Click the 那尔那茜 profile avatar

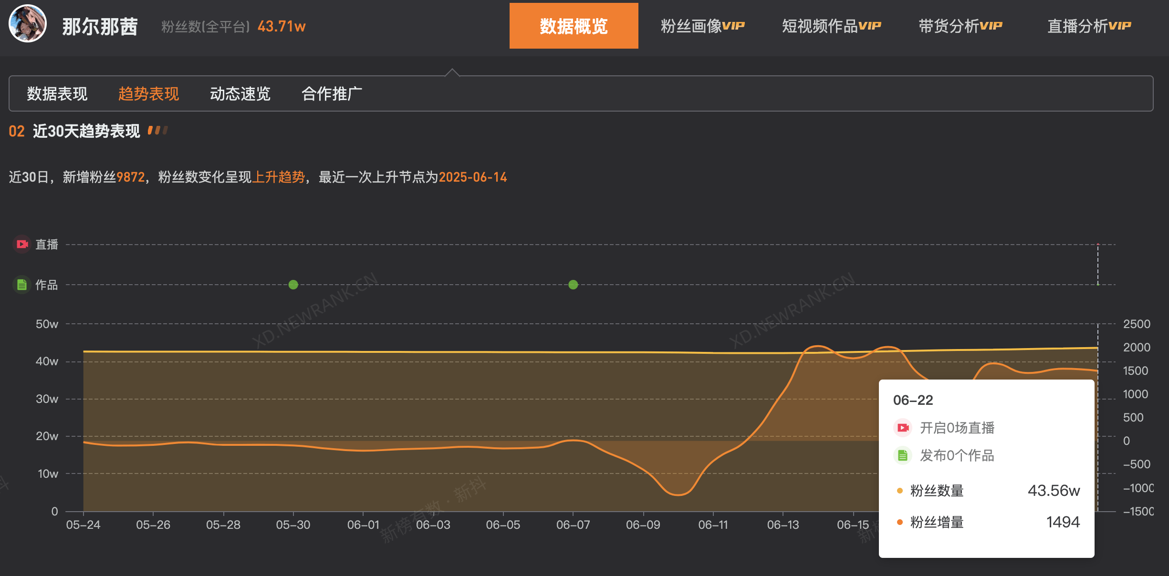click(28, 24)
